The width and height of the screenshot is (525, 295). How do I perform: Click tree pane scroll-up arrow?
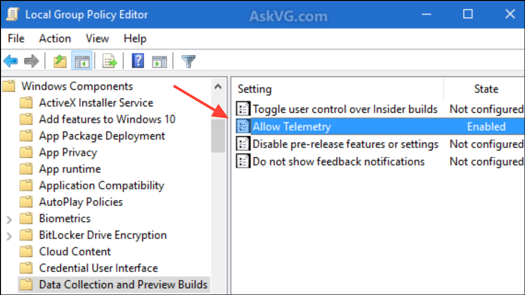click(218, 87)
